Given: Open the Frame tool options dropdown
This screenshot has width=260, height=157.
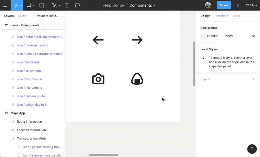Looking at the screenshot, I should coord(34,6).
